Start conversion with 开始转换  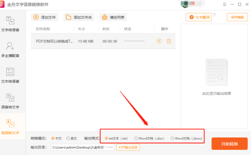click(x=230, y=144)
